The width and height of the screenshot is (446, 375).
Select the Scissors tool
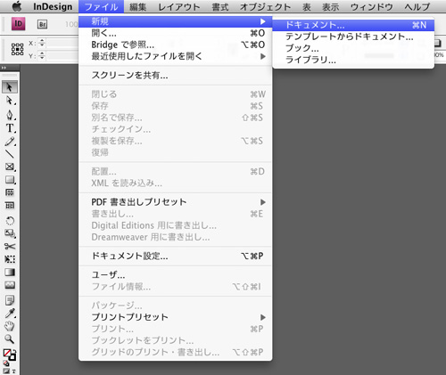click(x=10, y=246)
